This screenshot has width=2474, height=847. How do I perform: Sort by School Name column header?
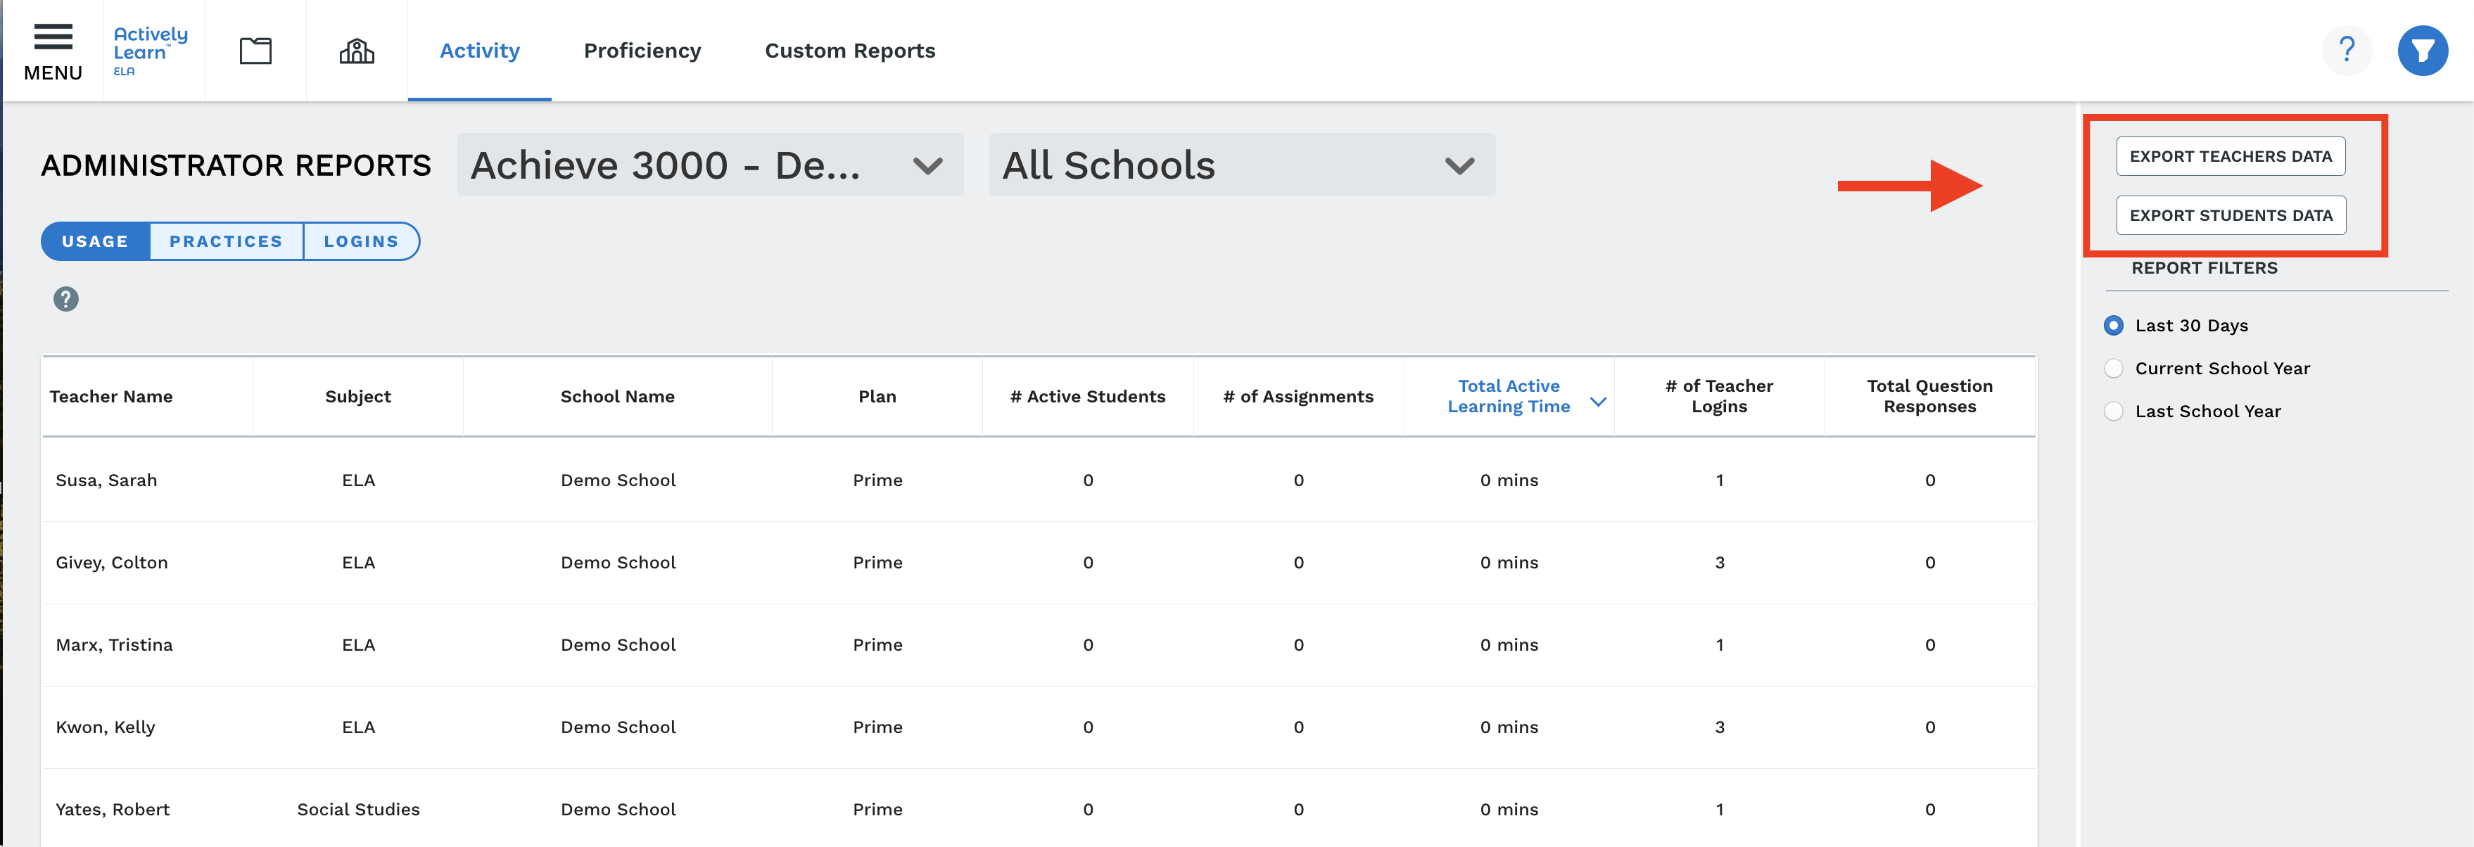[618, 397]
